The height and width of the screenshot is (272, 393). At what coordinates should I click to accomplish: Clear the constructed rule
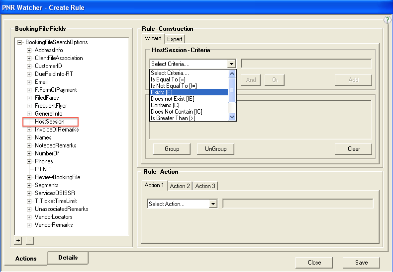[353, 149]
